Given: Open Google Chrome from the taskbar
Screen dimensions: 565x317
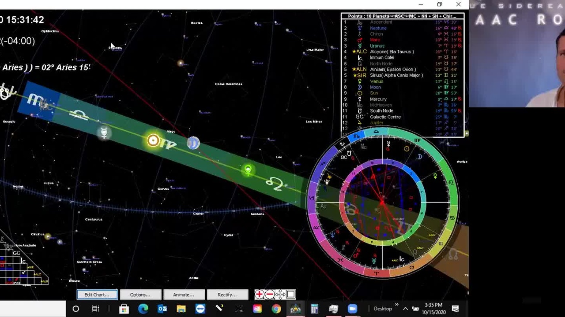Looking at the screenshot, I should (276, 309).
